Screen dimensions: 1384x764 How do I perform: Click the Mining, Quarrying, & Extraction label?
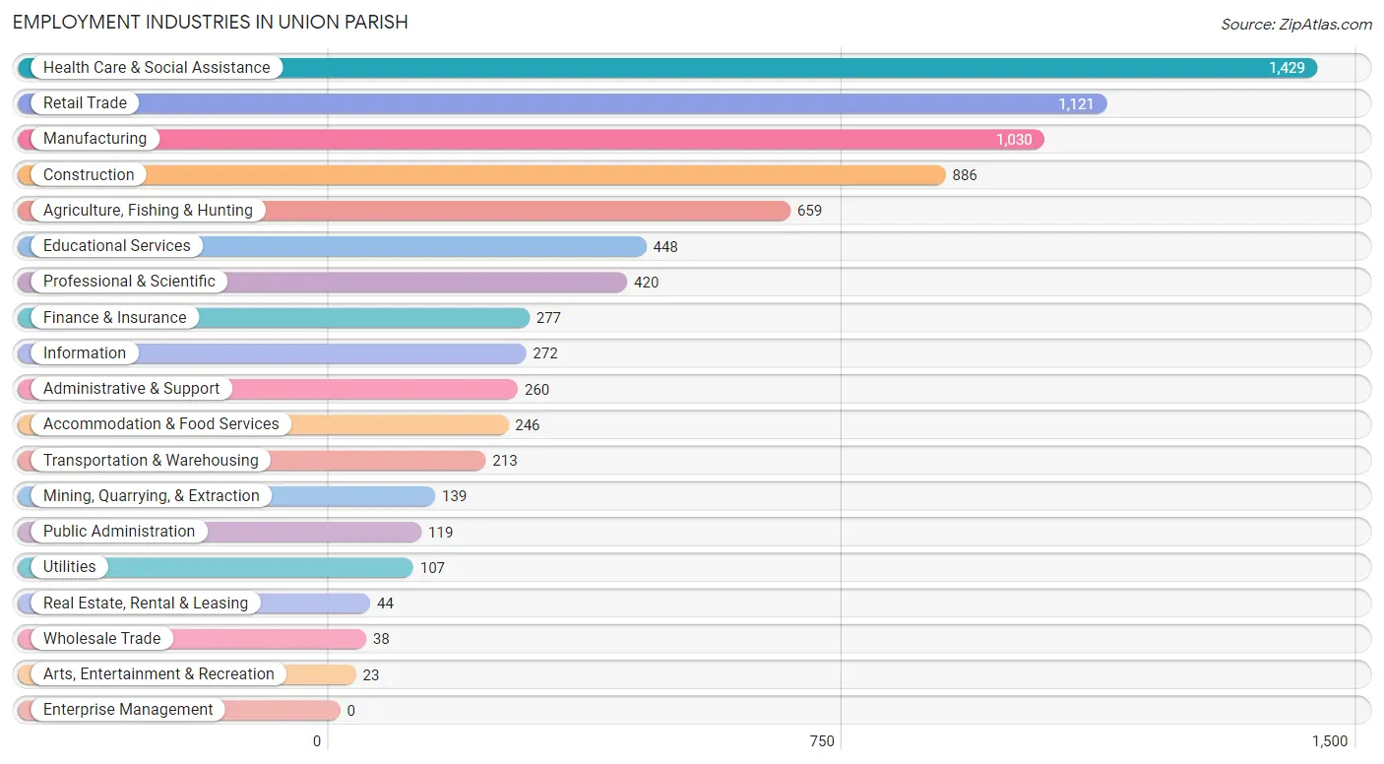coord(152,495)
